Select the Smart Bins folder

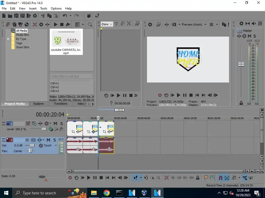23,47
